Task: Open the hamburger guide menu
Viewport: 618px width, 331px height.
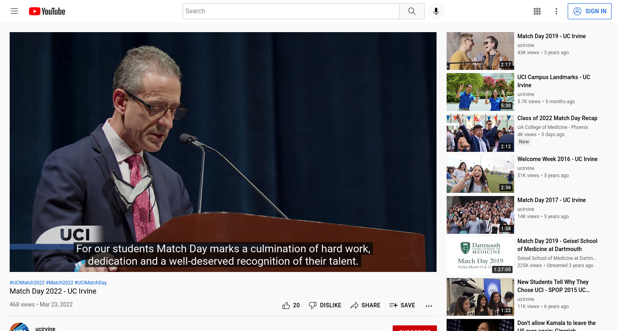Action: click(x=14, y=11)
